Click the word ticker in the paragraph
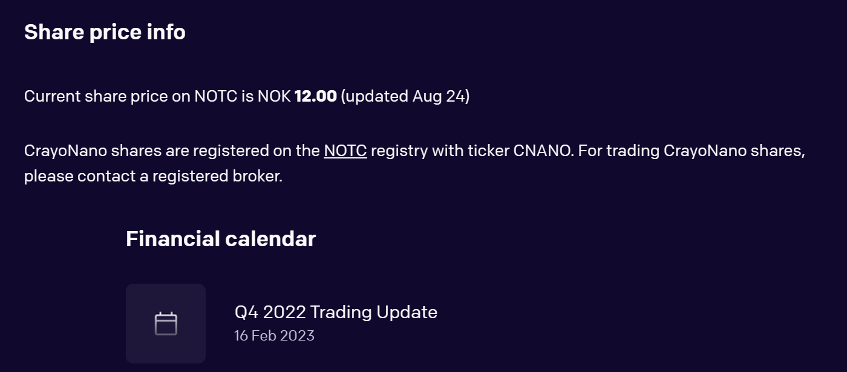This screenshot has height=372, width=847. click(489, 151)
